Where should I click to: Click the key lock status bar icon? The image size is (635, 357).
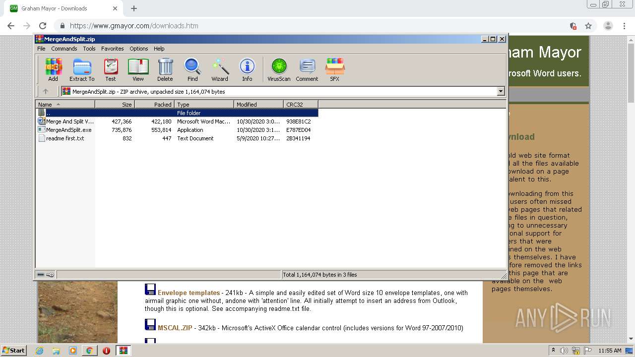50,274
